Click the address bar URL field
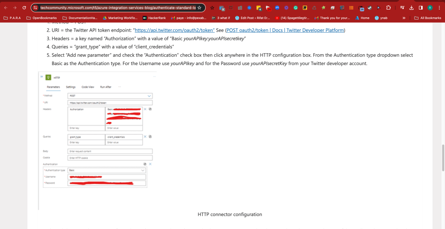445x229 pixels. coord(118,8)
